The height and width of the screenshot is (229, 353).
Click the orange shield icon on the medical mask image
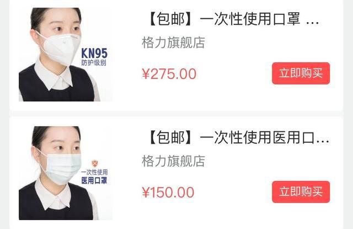pos(95,163)
